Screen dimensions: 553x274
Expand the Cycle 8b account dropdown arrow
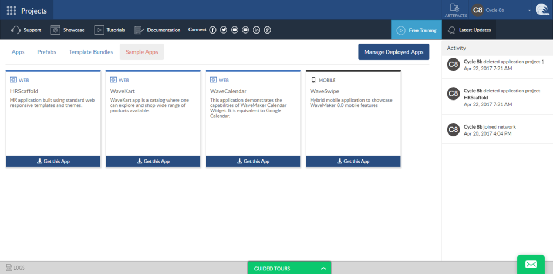pos(529,11)
